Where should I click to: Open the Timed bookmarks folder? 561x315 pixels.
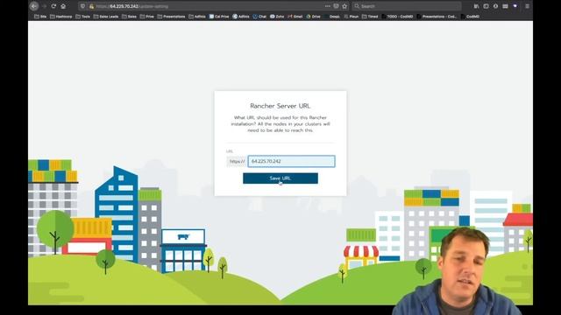click(370, 17)
